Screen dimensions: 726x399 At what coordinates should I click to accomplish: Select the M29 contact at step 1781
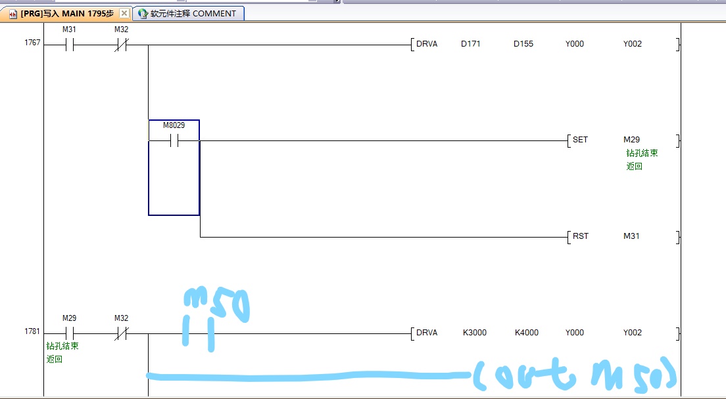69,333
